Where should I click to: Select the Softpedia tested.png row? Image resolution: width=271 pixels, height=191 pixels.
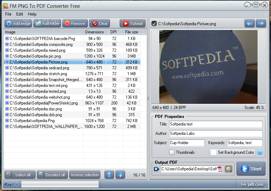[72, 91]
